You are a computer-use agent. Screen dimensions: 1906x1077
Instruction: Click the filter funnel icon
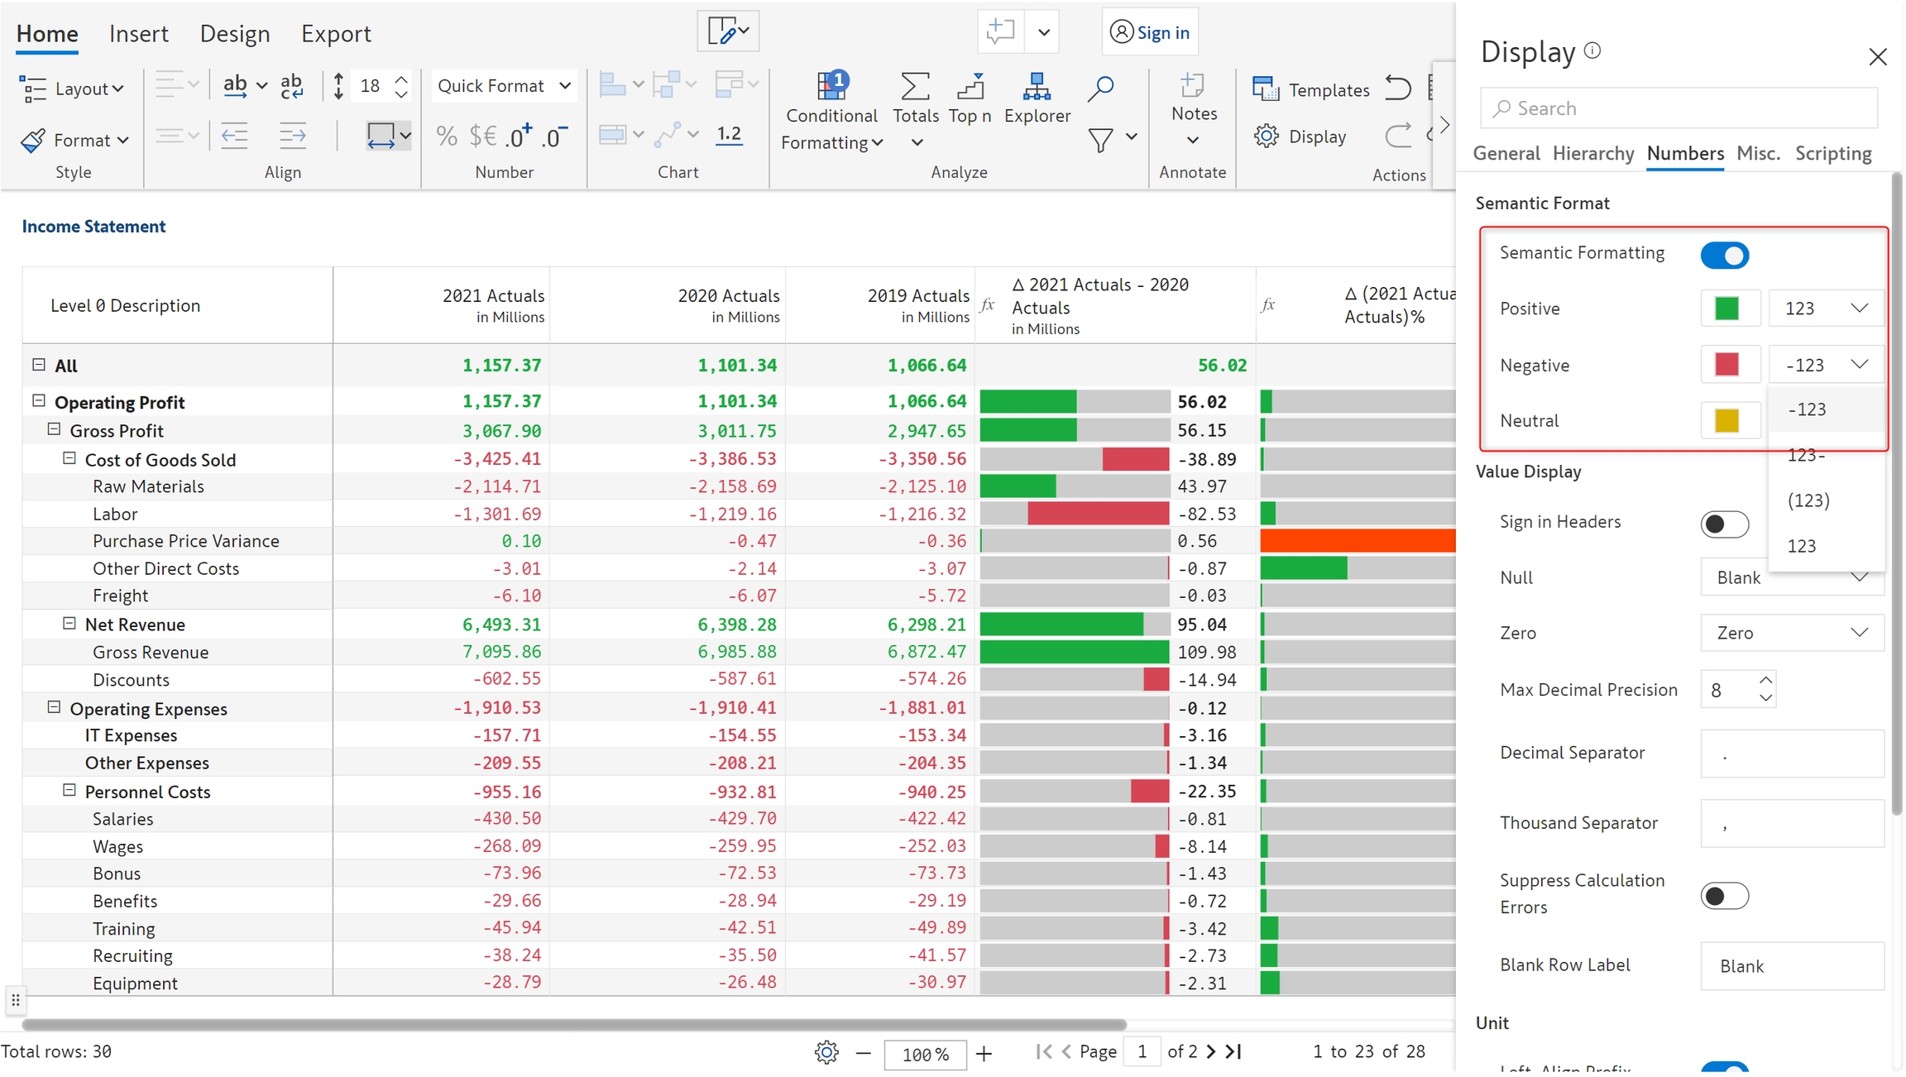coord(1100,139)
